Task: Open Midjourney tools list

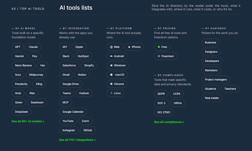Action: tap(36, 75)
